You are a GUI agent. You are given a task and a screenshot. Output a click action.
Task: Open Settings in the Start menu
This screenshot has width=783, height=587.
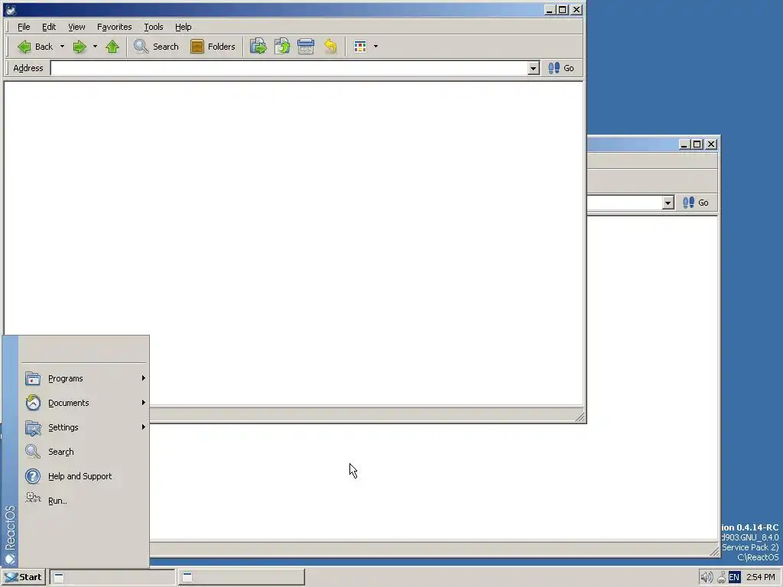84,427
